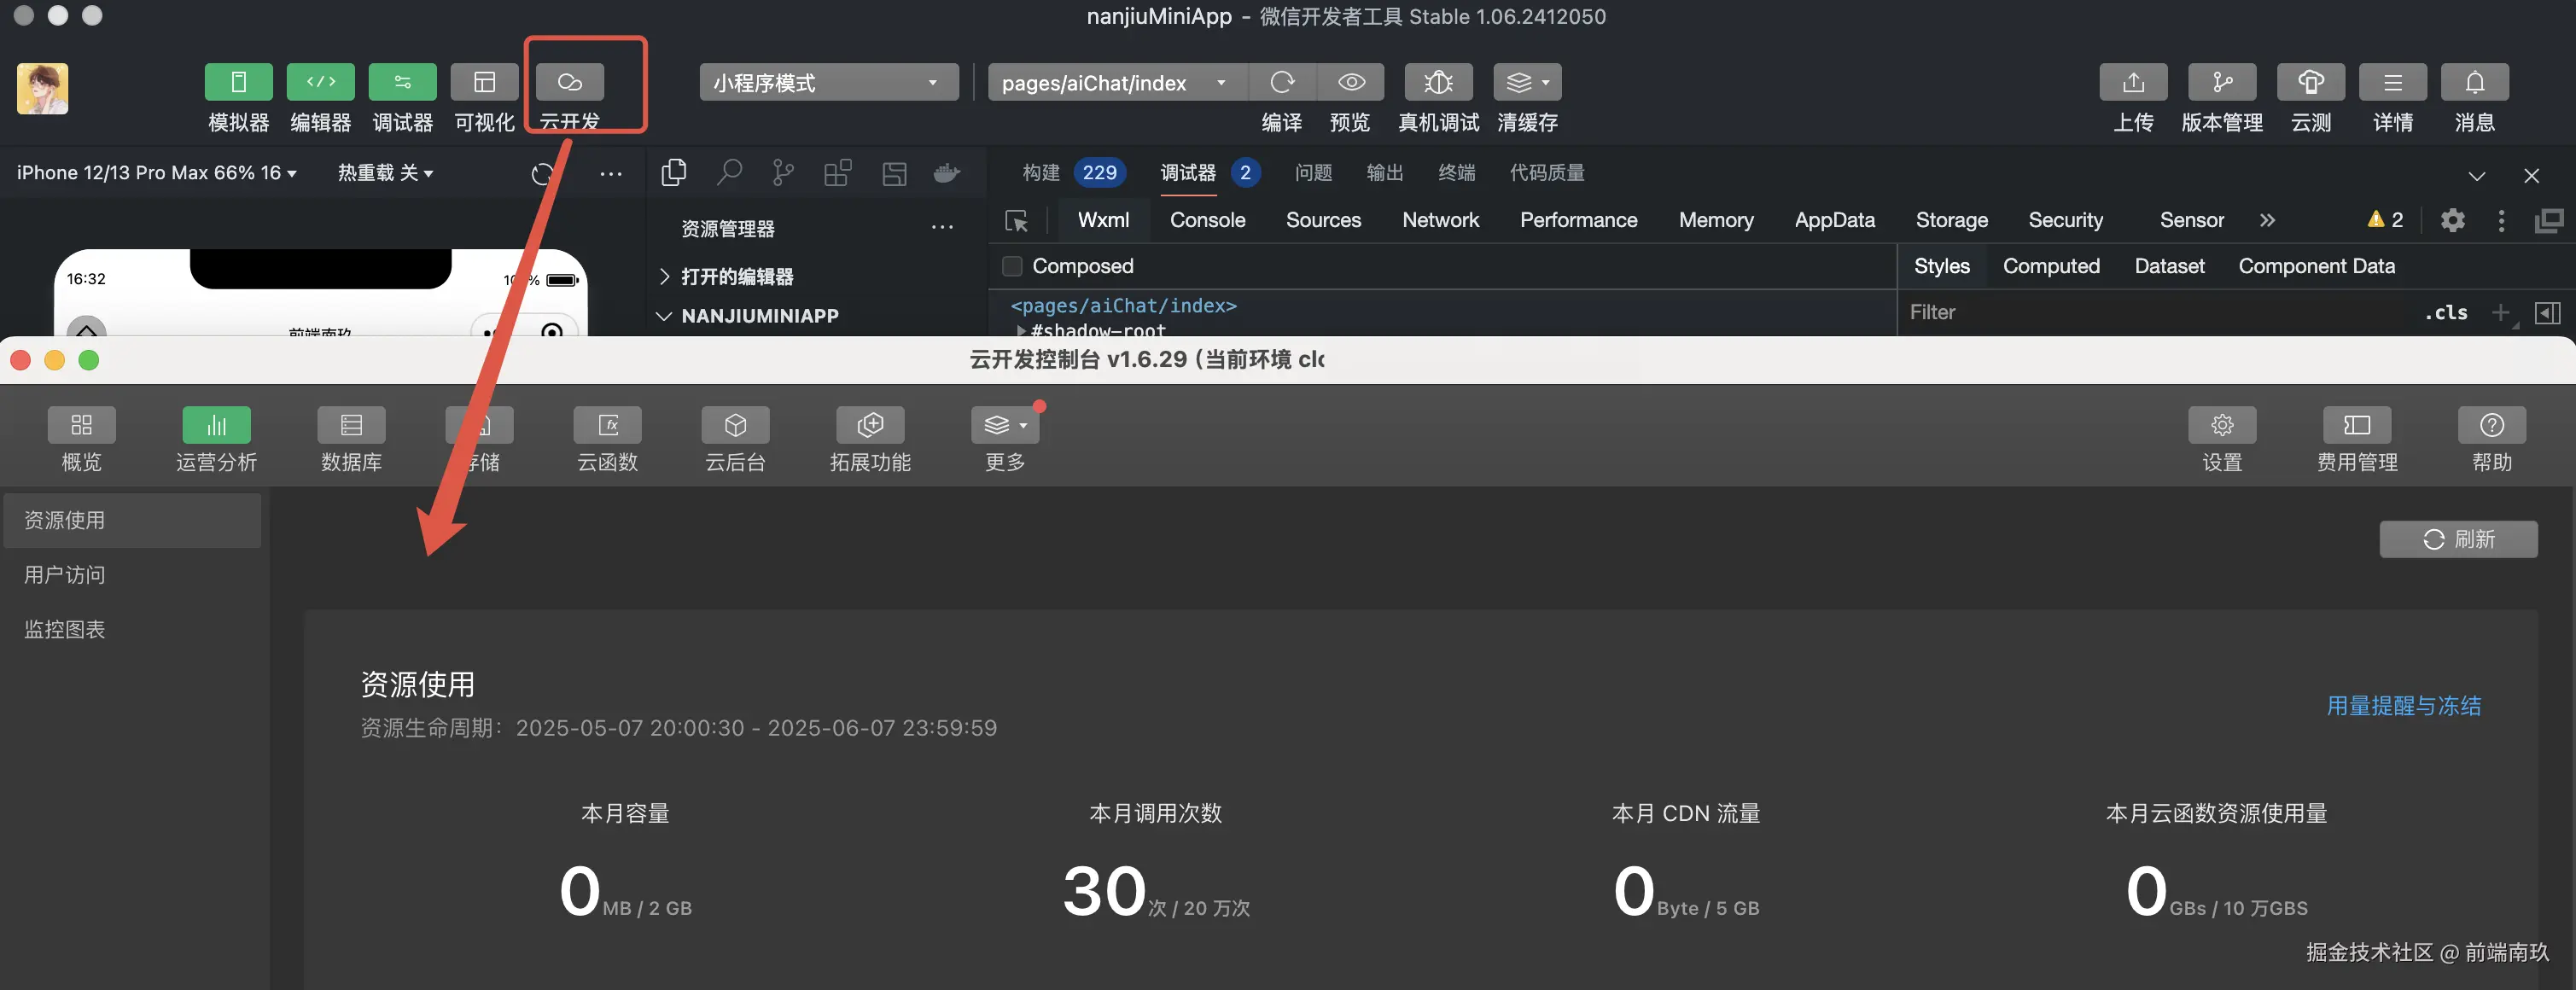This screenshot has height=990, width=2576.
Task: Click the 真机调试 bug icon
Action: [1437, 82]
